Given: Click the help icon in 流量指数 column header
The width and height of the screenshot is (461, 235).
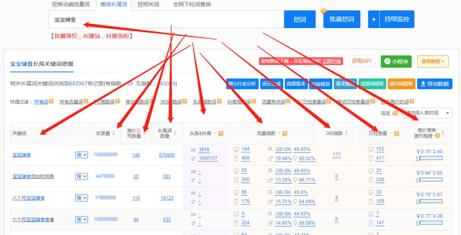Looking at the screenshot, I should [x=285, y=134].
